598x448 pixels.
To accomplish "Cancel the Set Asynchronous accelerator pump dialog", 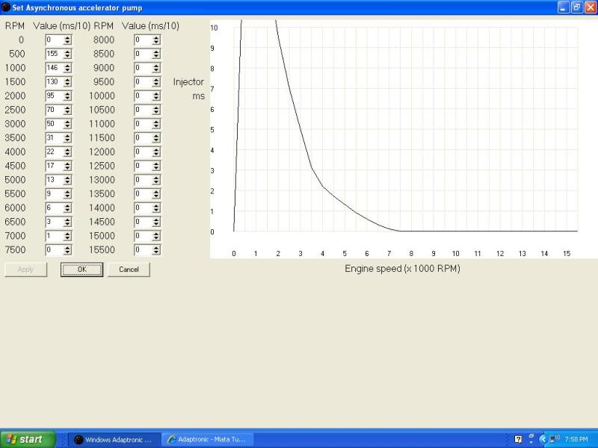I will tap(128, 269).
